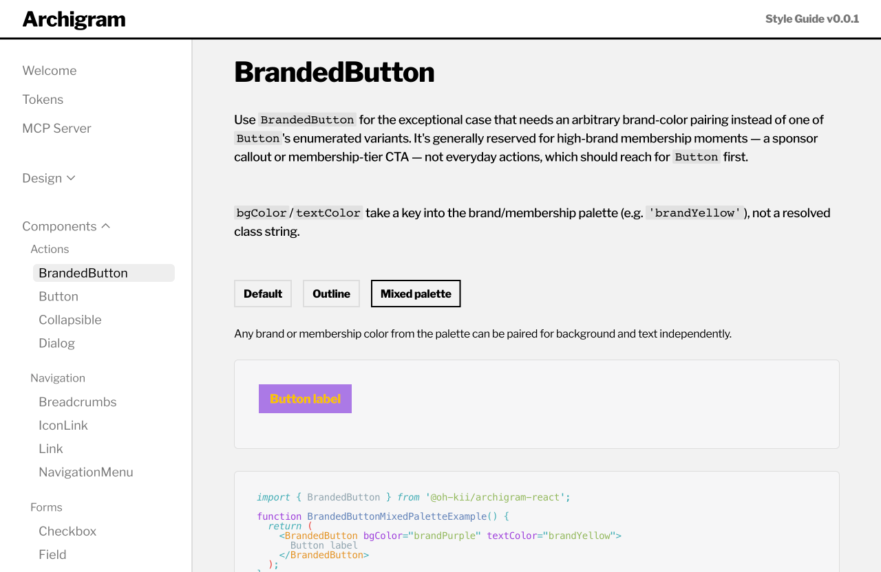Select BrandedButton in the sidebar
Viewport: 881px width, 572px height.
pyautogui.click(x=104, y=273)
